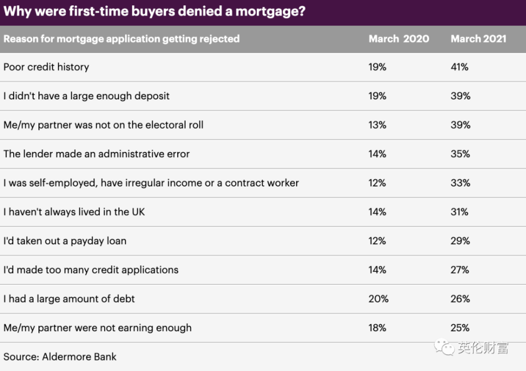Select the March 2020 column header
The width and height of the screenshot is (526, 371).
(x=399, y=38)
